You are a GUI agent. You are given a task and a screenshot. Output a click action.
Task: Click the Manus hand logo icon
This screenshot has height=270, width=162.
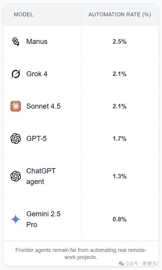coord(16,42)
